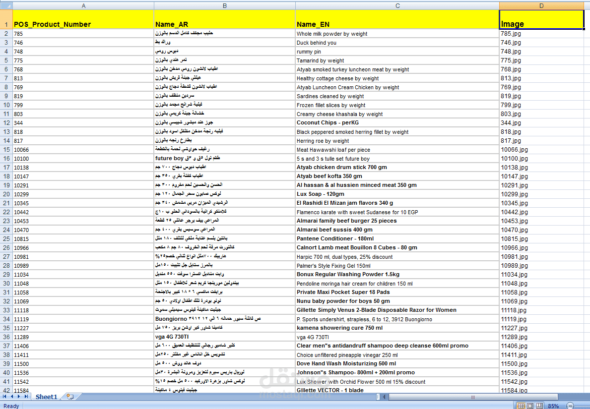Click horizontal scrollbar left arrow
This screenshot has height=409, width=590.
(x=384, y=397)
